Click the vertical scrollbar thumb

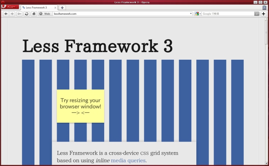click(266, 32)
